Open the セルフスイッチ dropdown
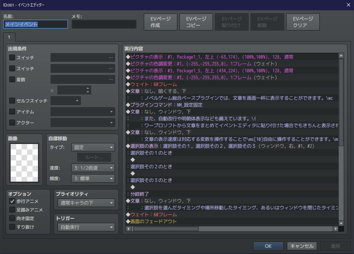The width and height of the screenshot is (354, 254). 65,101
